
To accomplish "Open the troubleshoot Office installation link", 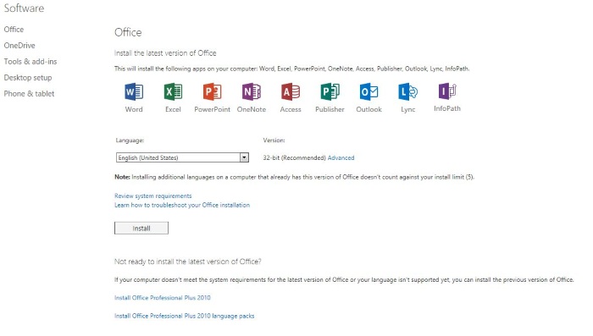I will coord(182,205).
